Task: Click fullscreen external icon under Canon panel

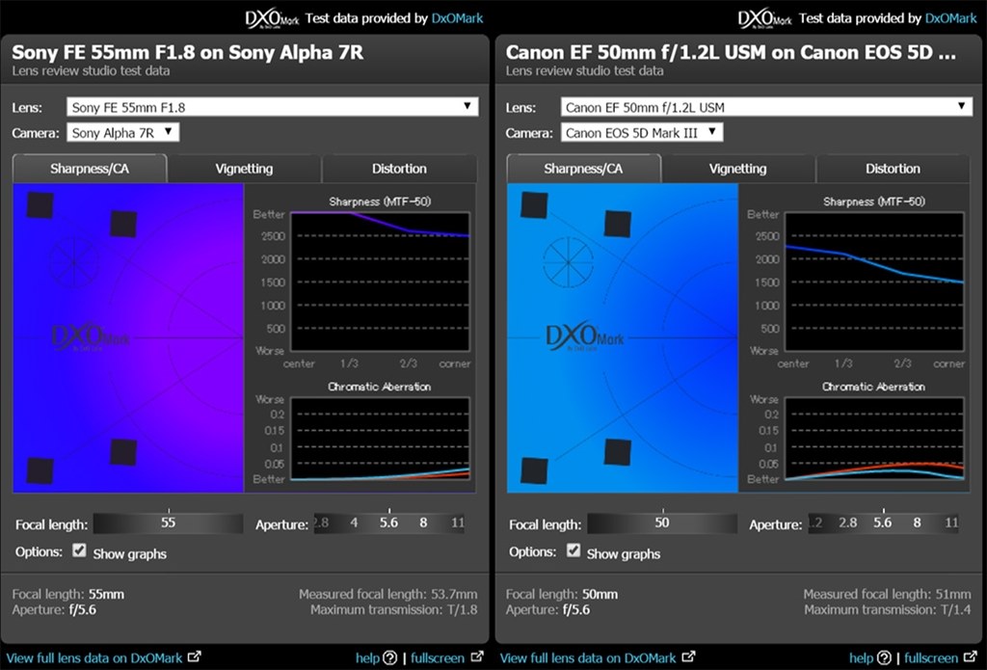Action: 971,657
